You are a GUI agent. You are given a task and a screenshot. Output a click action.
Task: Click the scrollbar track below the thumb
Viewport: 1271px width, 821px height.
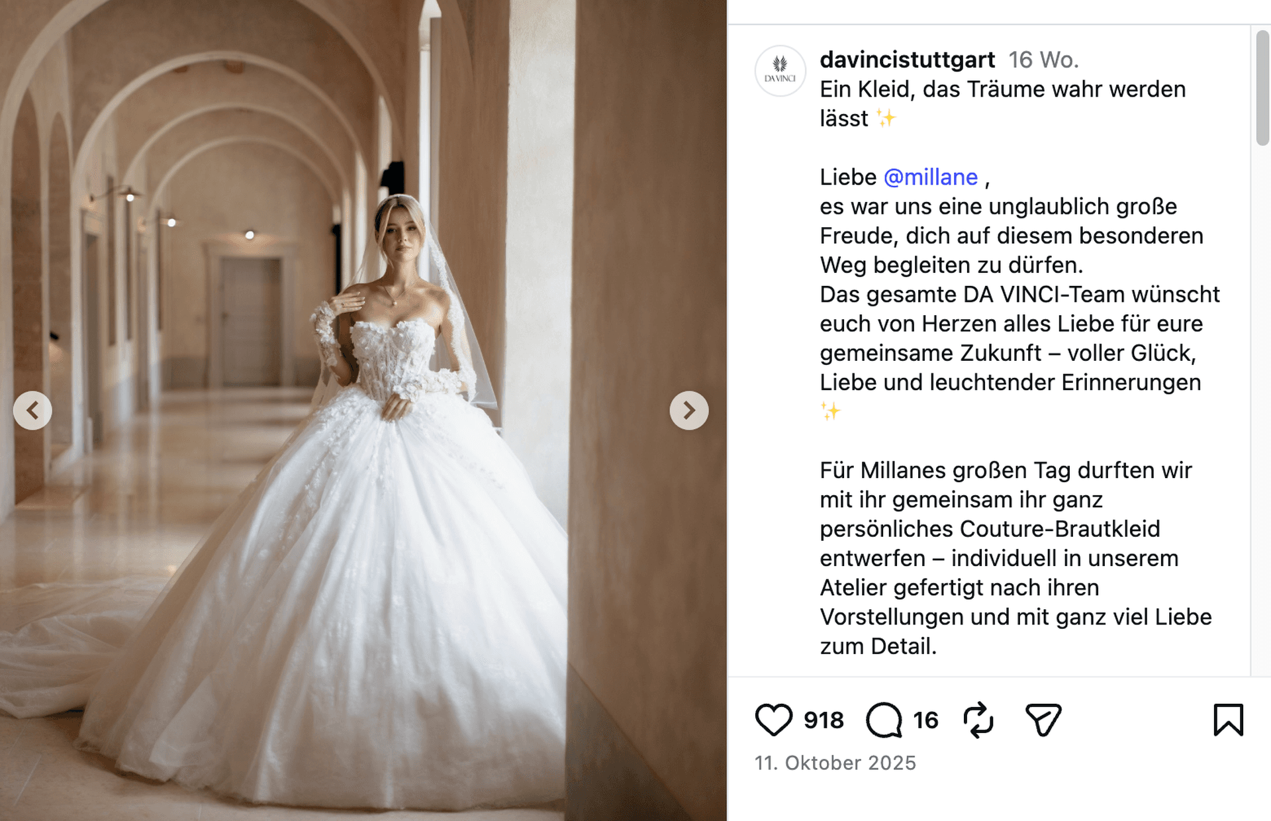click(x=1262, y=410)
